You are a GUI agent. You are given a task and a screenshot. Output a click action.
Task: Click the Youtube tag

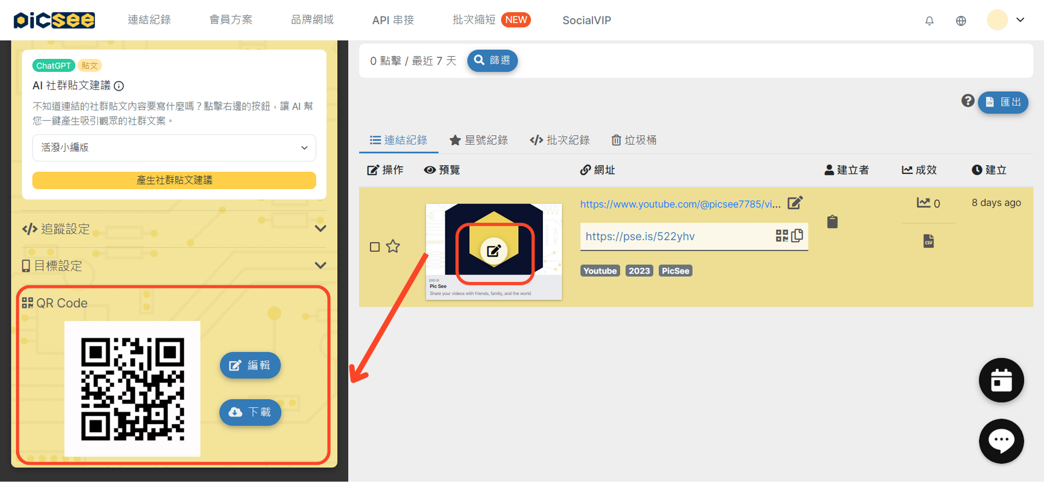(600, 271)
